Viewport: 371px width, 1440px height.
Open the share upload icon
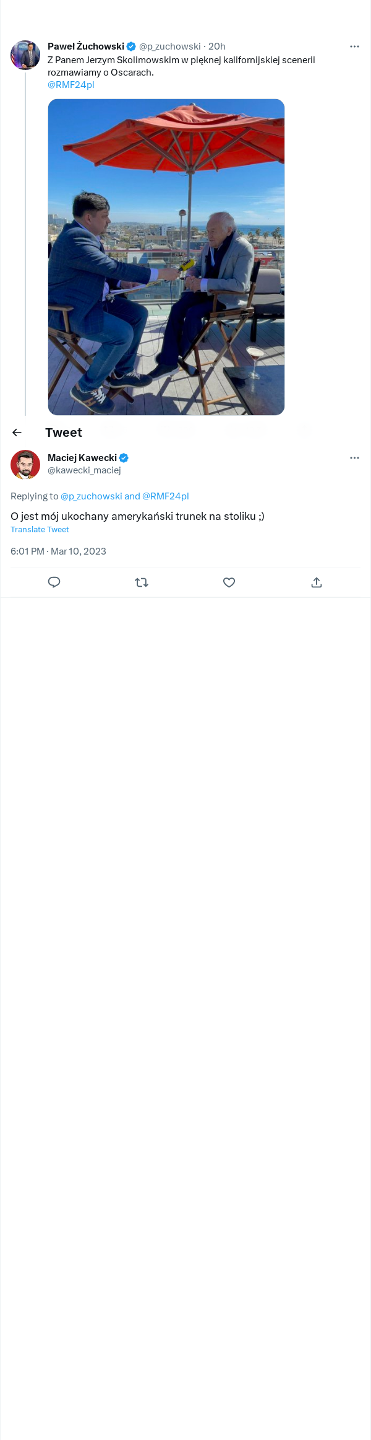(x=317, y=582)
